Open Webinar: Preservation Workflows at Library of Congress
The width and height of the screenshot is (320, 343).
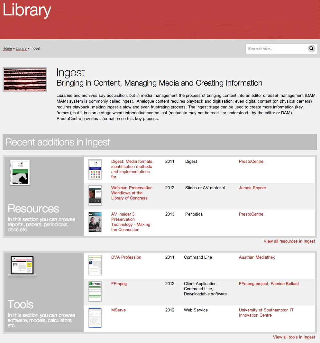[x=132, y=193]
